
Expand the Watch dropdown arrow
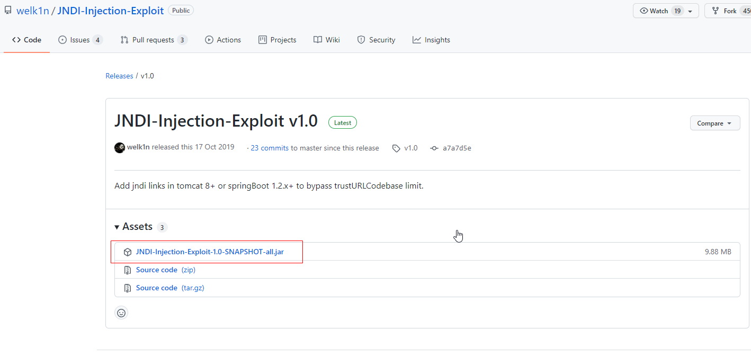pos(690,11)
